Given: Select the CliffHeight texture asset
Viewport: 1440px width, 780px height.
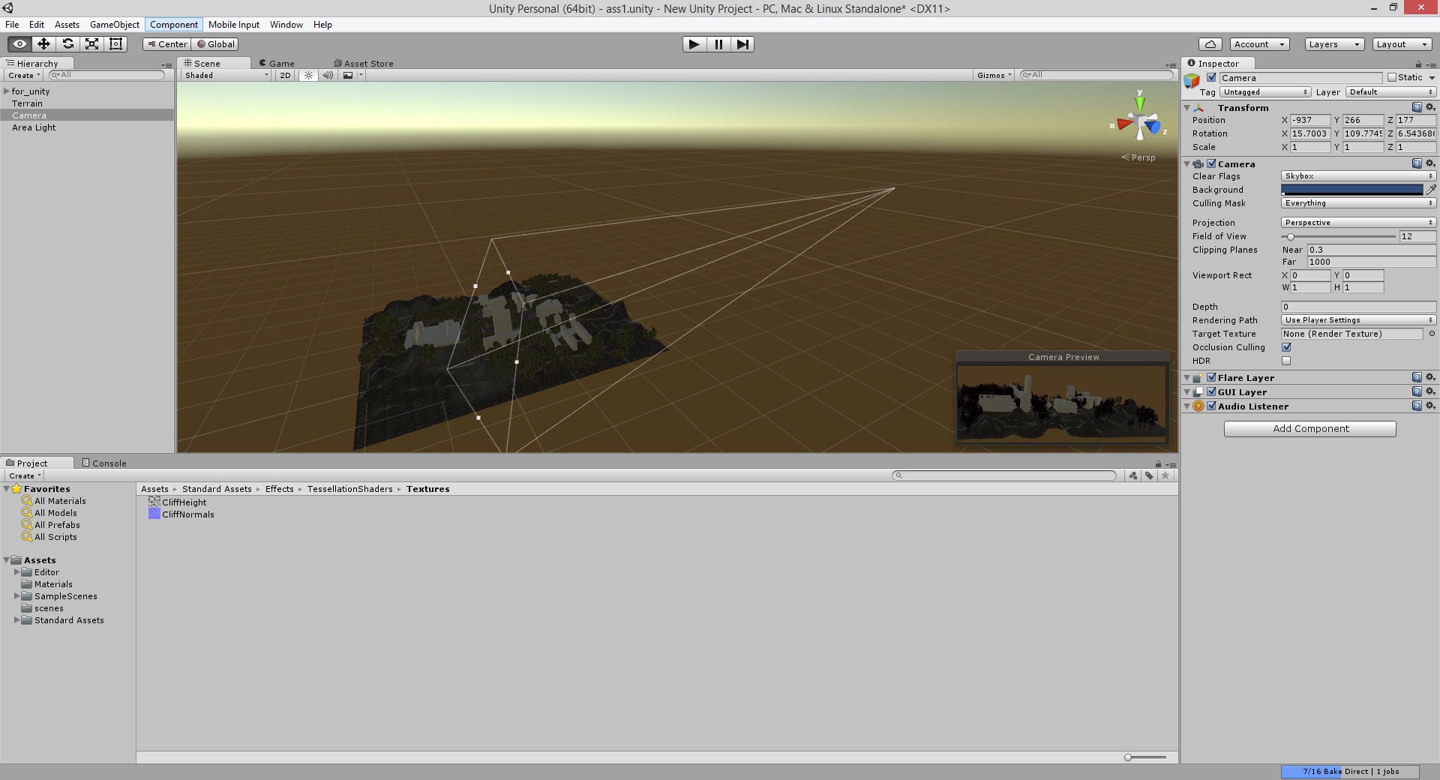Looking at the screenshot, I should click(x=184, y=502).
